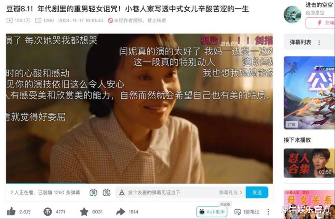This screenshot has width=335, height=219.
Task: Open uploader 进击的空空 profile name
Action: [319, 5]
